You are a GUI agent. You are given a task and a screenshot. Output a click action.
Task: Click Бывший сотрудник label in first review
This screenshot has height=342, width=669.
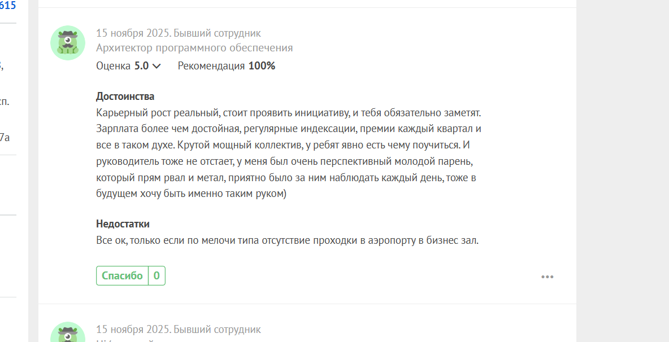[218, 33]
